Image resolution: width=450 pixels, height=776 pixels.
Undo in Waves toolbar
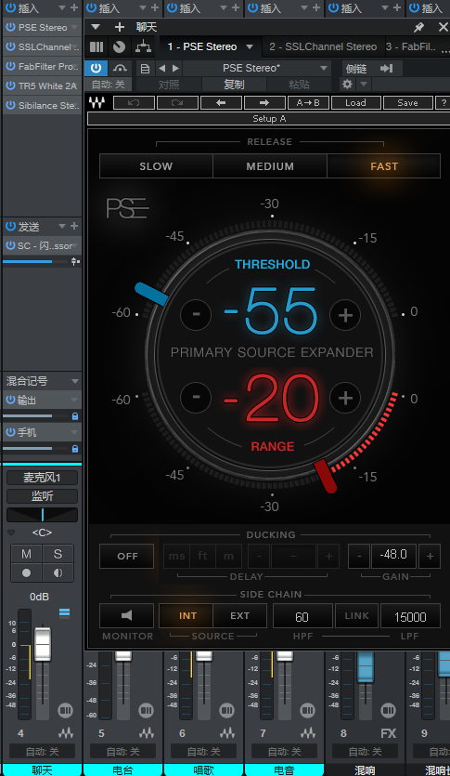click(x=134, y=103)
